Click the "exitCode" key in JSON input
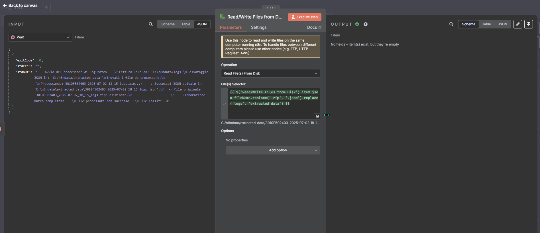Screen dimensions: 540x233 26,60
